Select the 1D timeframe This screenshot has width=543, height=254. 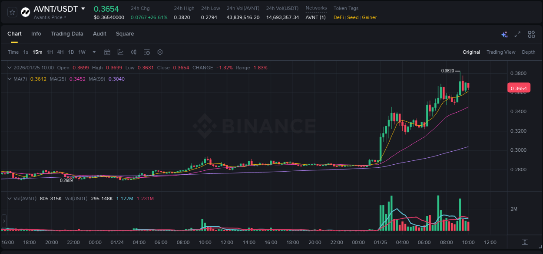(x=70, y=52)
